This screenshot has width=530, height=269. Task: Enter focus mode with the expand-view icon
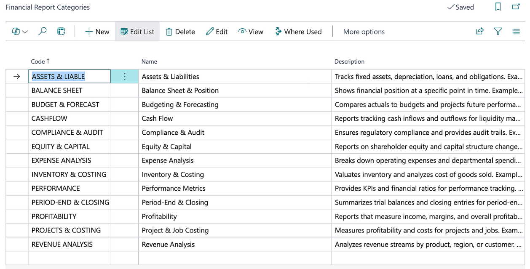click(61, 31)
